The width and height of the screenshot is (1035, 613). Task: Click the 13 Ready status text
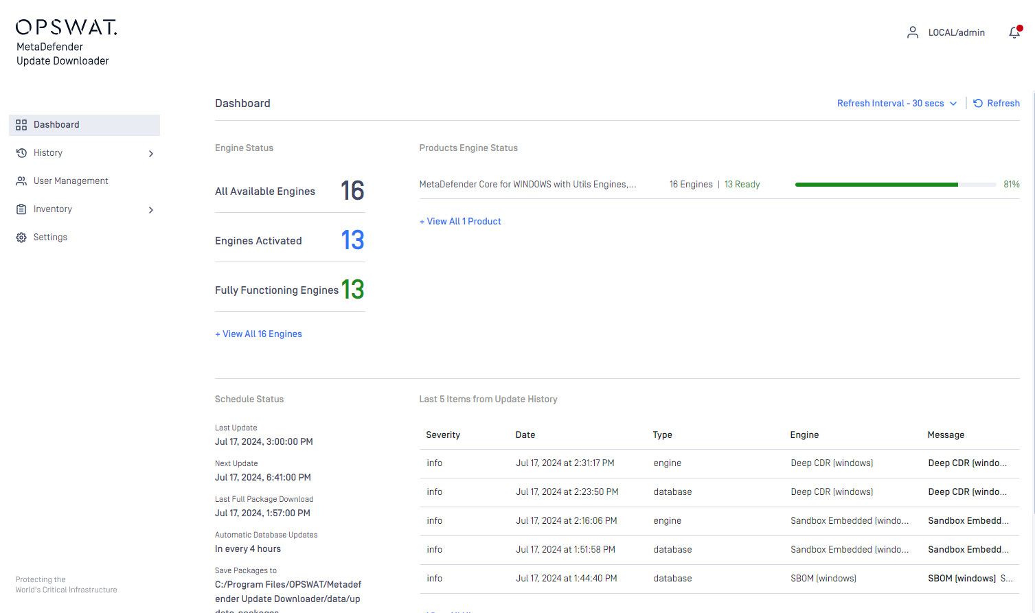coord(742,184)
